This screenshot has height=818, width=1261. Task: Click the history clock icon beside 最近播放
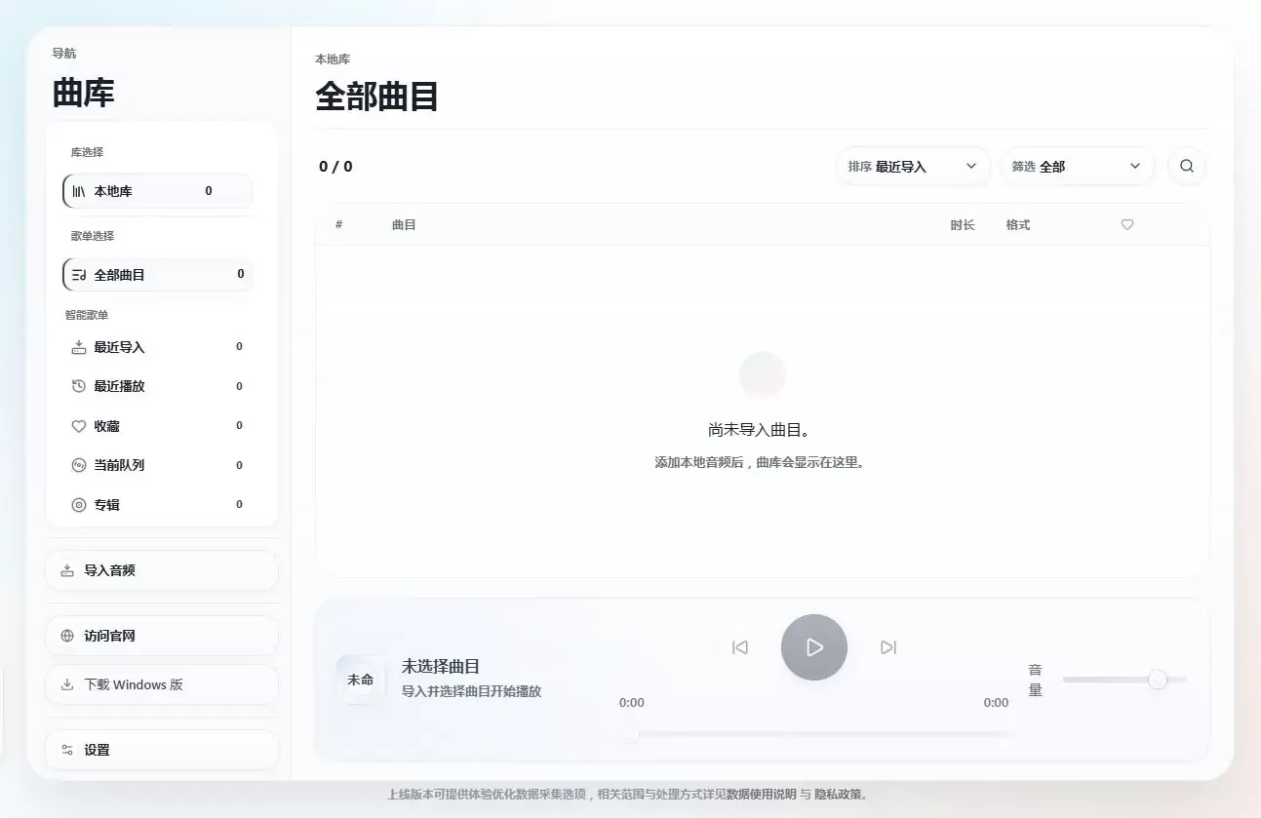tap(79, 386)
